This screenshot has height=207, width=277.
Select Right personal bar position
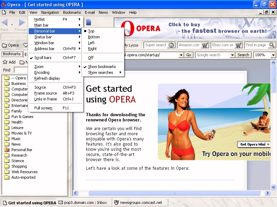[x=103, y=49]
